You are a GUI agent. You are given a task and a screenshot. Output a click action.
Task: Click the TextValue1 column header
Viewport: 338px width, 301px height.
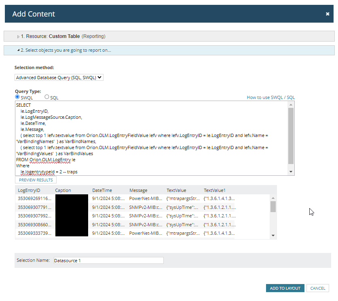tap(215, 190)
